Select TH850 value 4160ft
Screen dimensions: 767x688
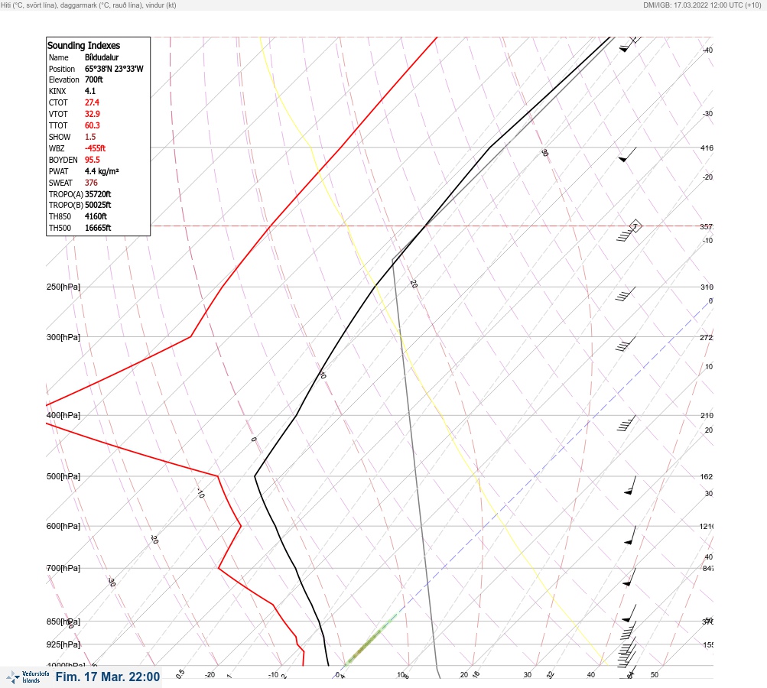pos(96,216)
